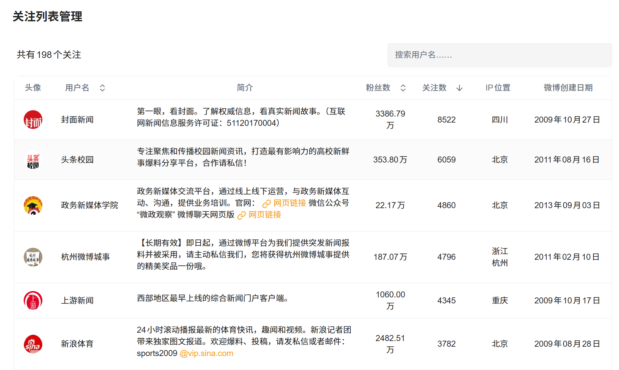The height and width of the screenshot is (370, 619).
Task: Click following count 4796
Action: pyautogui.click(x=446, y=257)
